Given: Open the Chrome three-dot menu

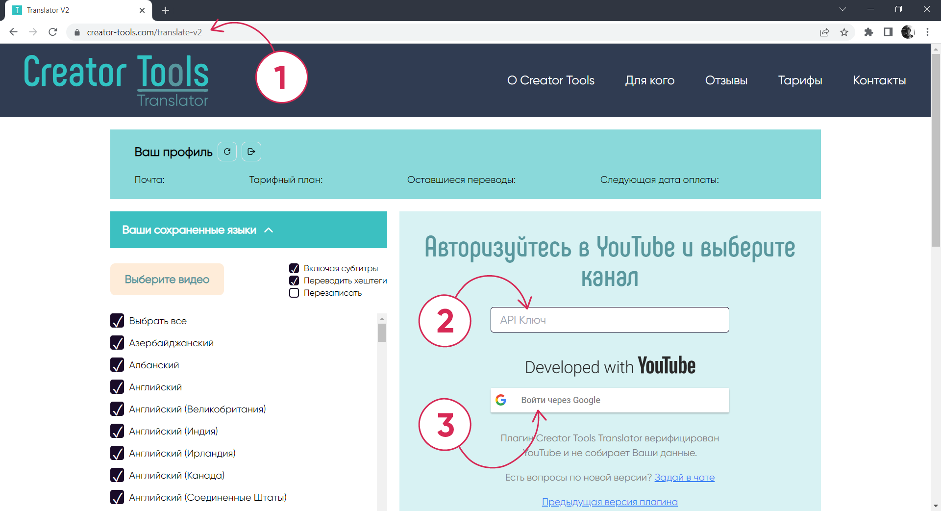Looking at the screenshot, I should (927, 32).
